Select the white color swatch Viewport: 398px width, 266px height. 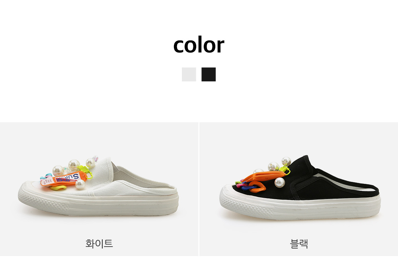click(x=189, y=74)
